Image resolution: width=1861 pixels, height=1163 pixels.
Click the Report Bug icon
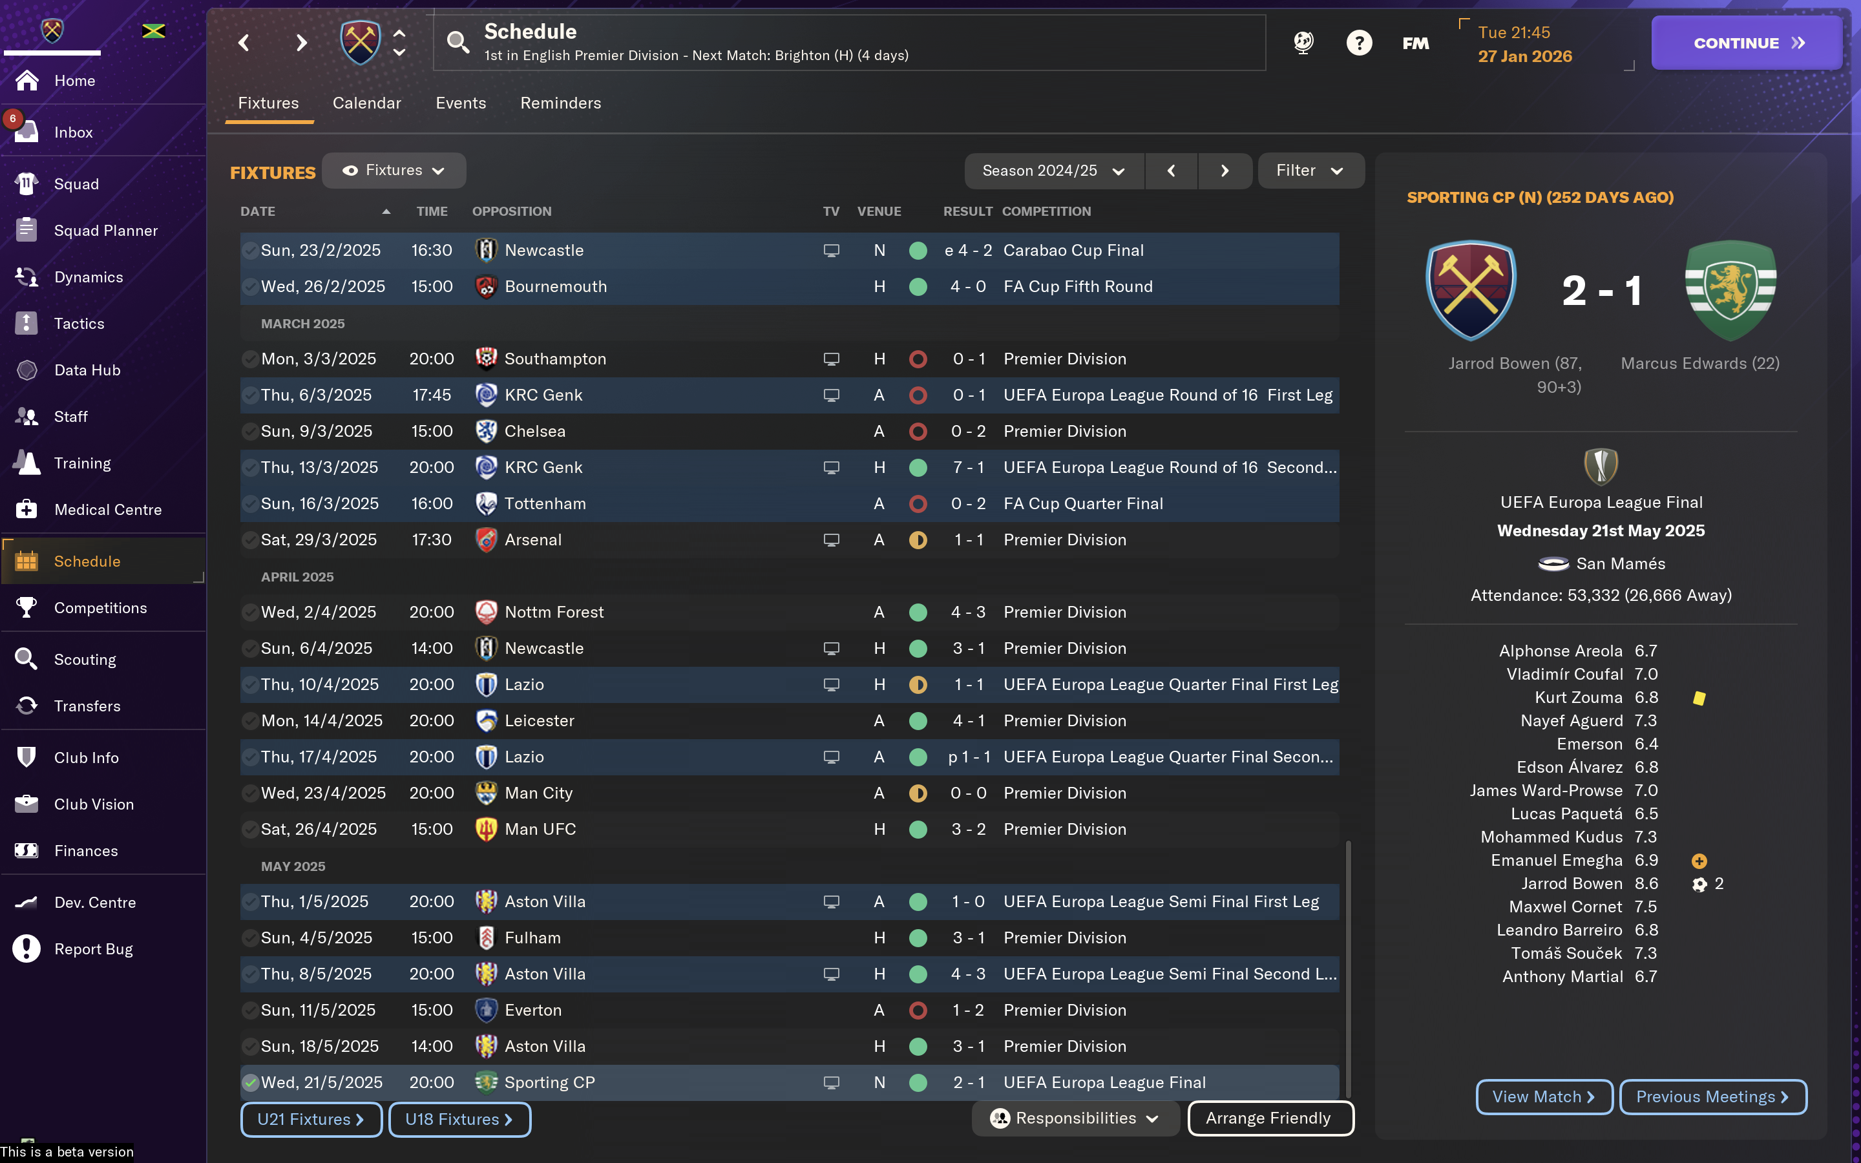coord(27,948)
